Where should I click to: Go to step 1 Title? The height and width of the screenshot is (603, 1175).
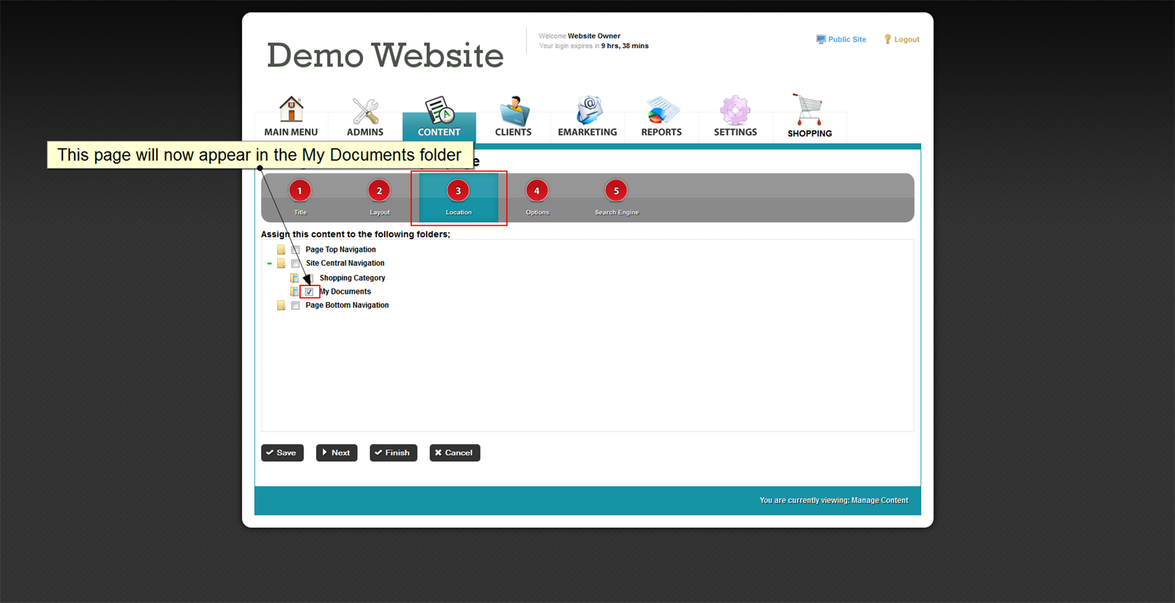(x=300, y=191)
